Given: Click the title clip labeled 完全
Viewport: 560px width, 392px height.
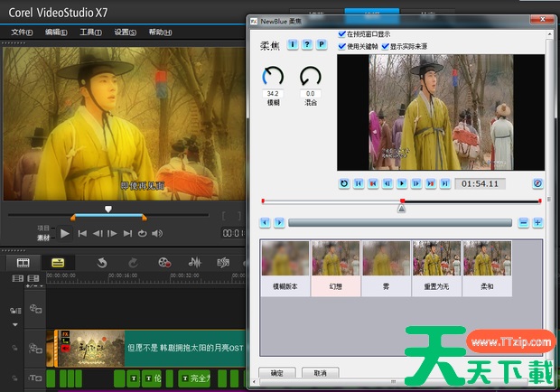Looking at the screenshot, I should point(194,378).
